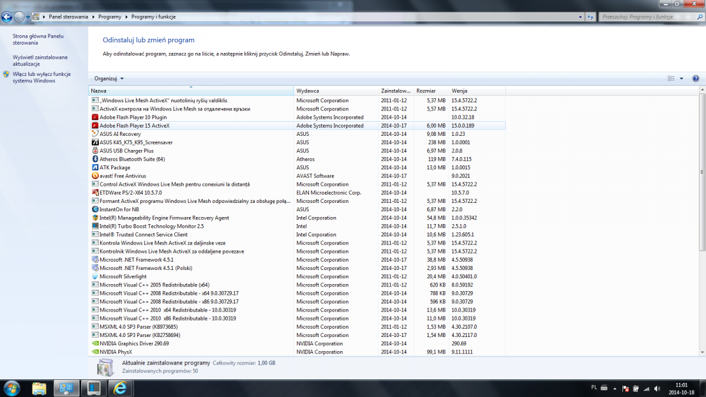Open Włącz lub wyłącz funkcje systemu Windows
The image size is (706, 397).
tap(41, 77)
